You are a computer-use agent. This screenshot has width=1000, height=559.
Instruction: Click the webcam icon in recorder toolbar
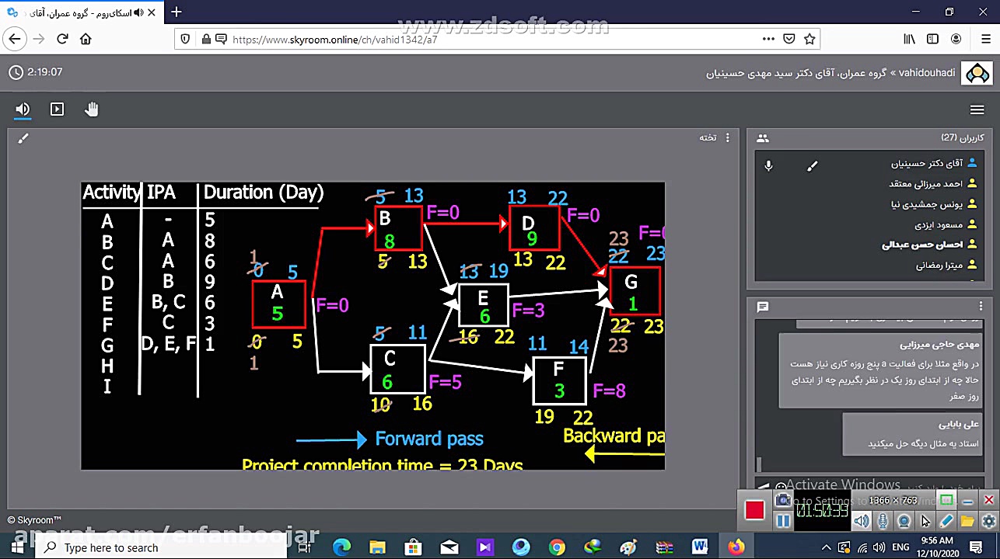pyautogui.click(x=904, y=521)
